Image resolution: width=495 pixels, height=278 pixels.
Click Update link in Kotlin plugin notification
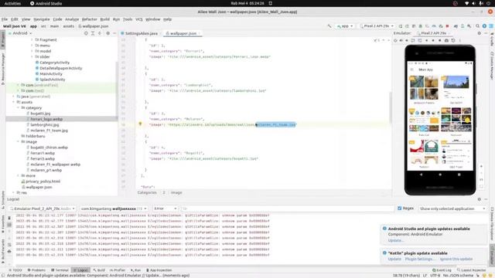[394, 259]
